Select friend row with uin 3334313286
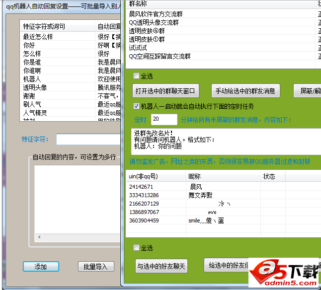 tap(223, 195)
